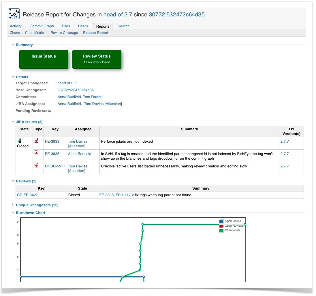The height and width of the screenshot is (296, 316).
Task: Click the top-right changeset point on burndown chart
Action: pyautogui.click(x=245, y=224)
